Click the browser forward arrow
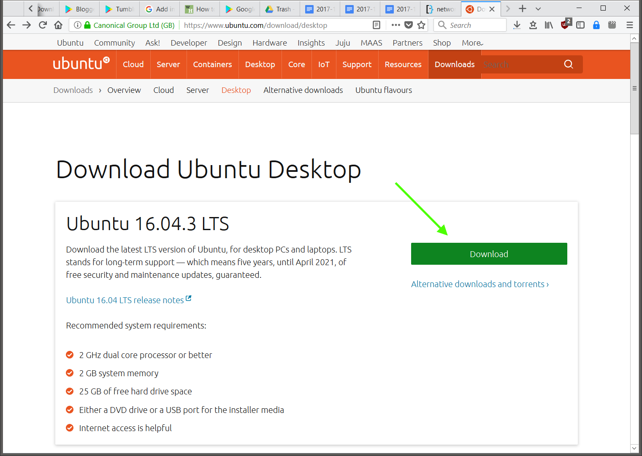This screenshot has width=642, height=456. tap(27, 25)
